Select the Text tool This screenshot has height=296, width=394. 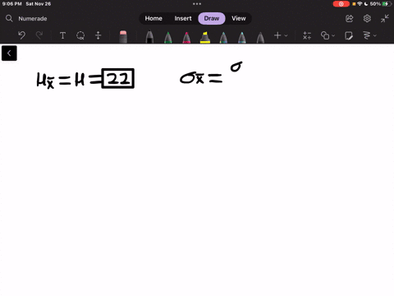pyautogui.click(x=62, y=35)
